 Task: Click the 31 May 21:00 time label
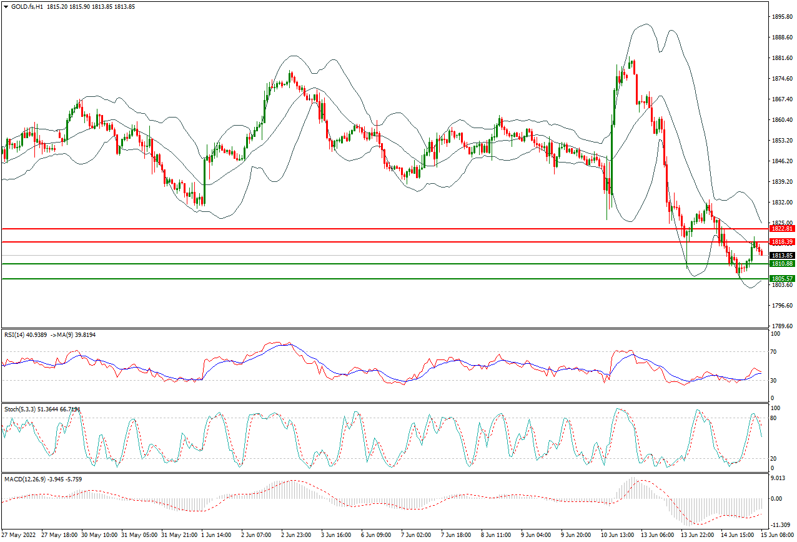click(x=180, y=536)
